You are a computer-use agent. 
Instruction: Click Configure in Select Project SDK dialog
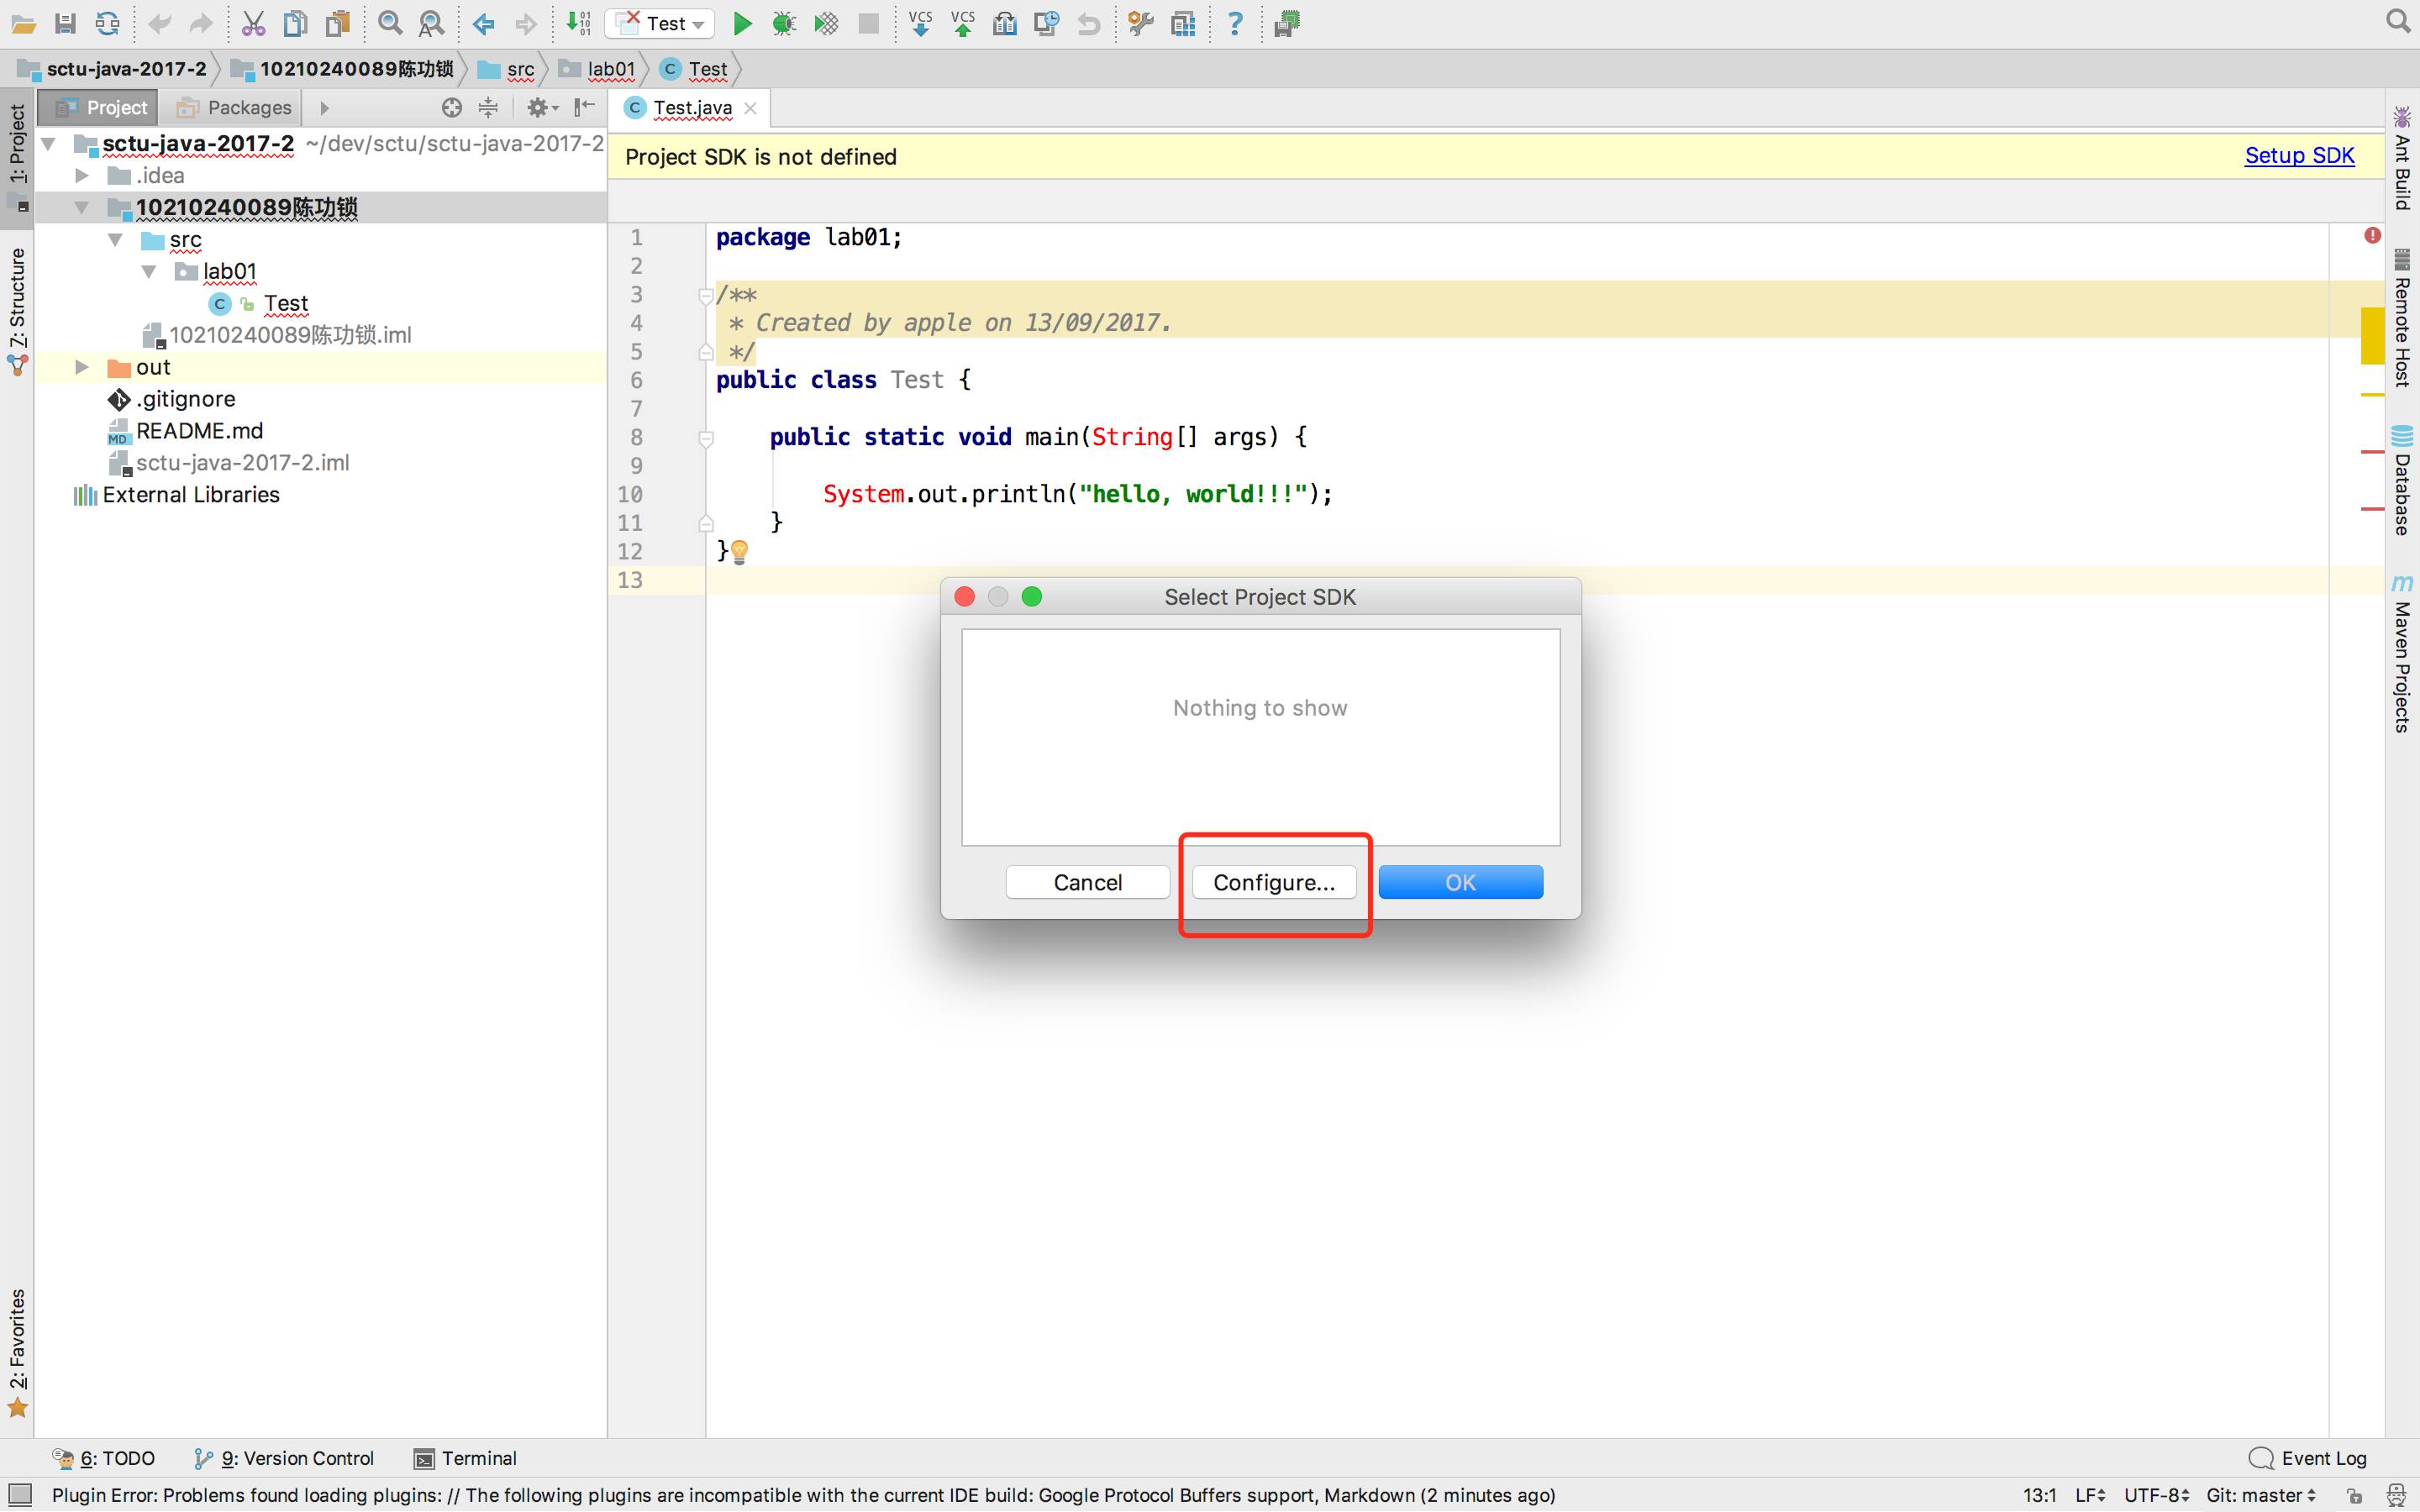1274,881
